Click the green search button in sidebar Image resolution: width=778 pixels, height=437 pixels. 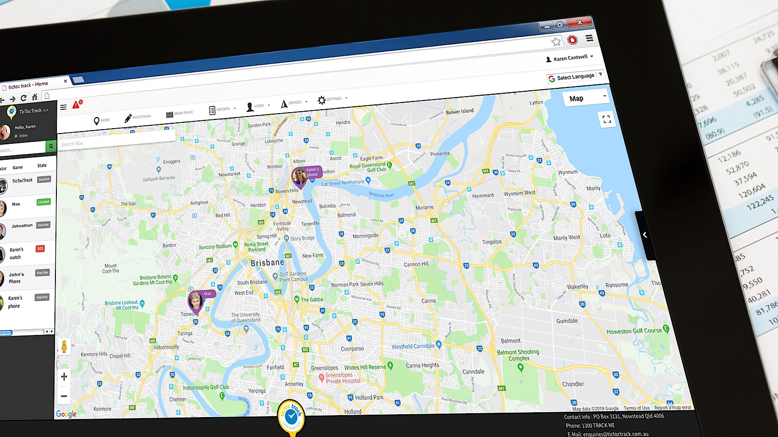[51, 146]
